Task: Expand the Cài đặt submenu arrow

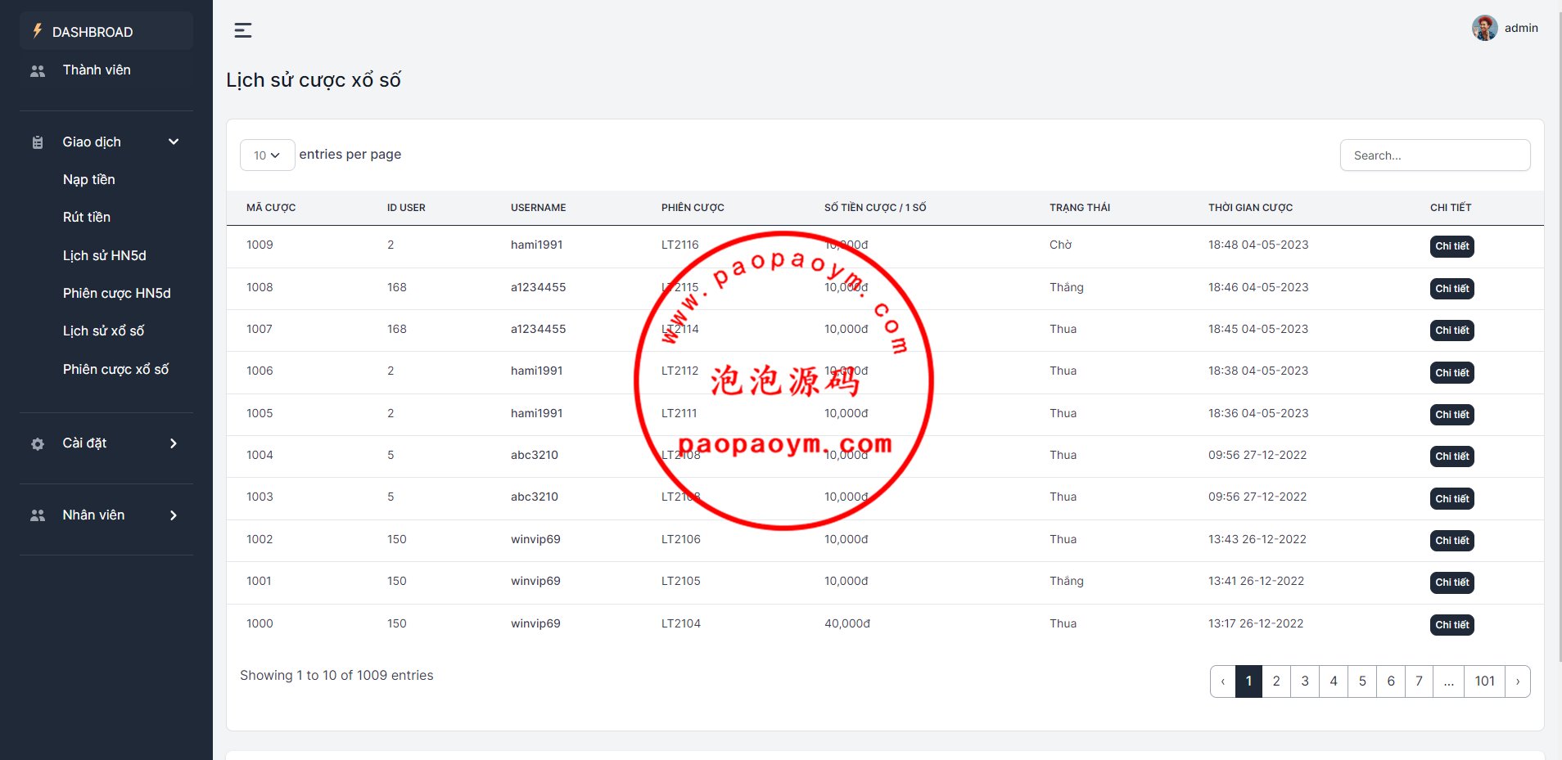Action: [x=174, y=443]
